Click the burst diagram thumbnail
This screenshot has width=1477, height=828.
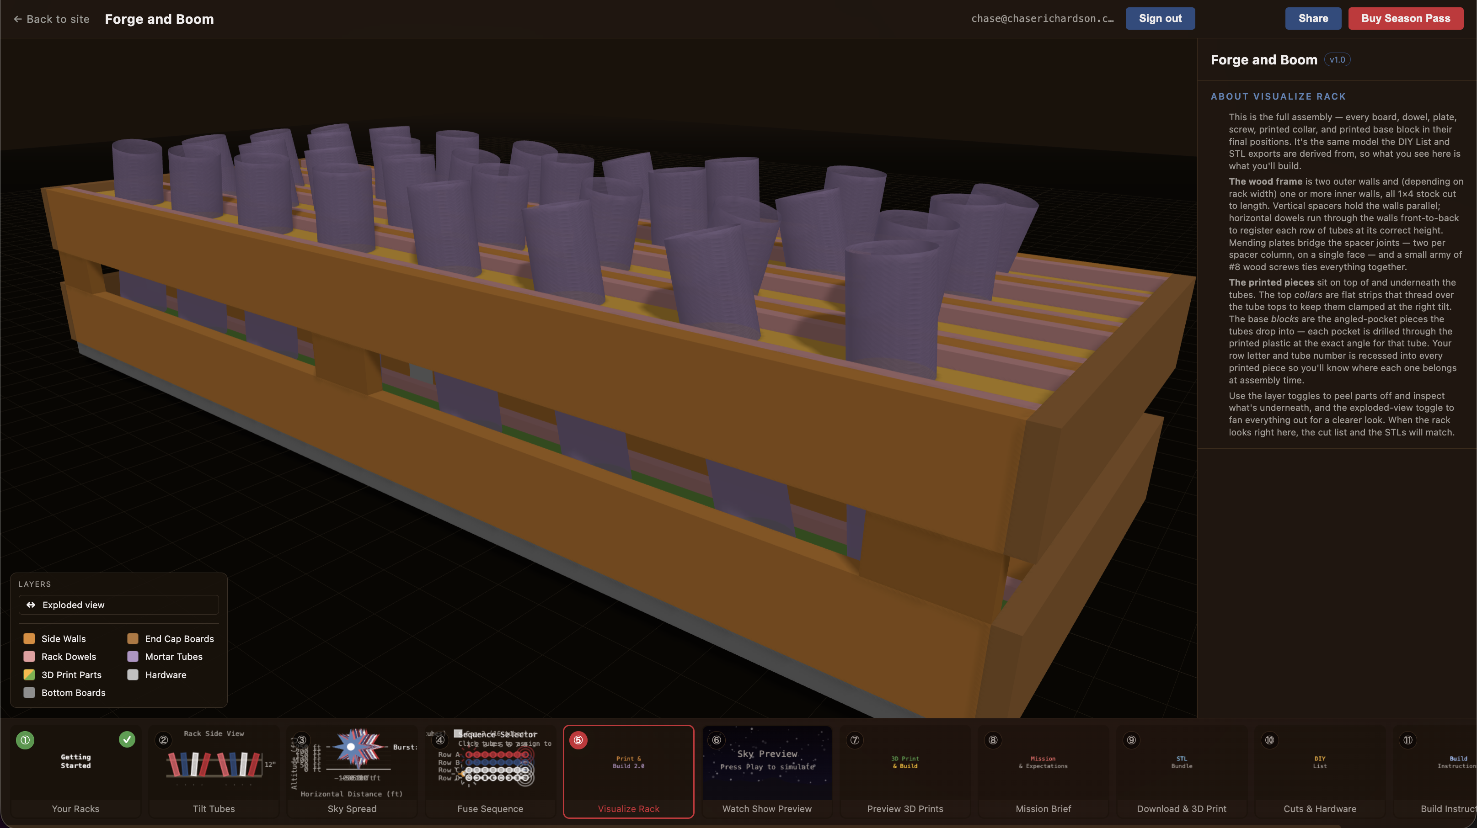352,763
